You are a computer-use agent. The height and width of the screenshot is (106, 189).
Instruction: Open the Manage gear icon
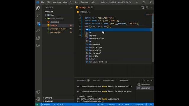pyautogui.click(x=38, y=99)
